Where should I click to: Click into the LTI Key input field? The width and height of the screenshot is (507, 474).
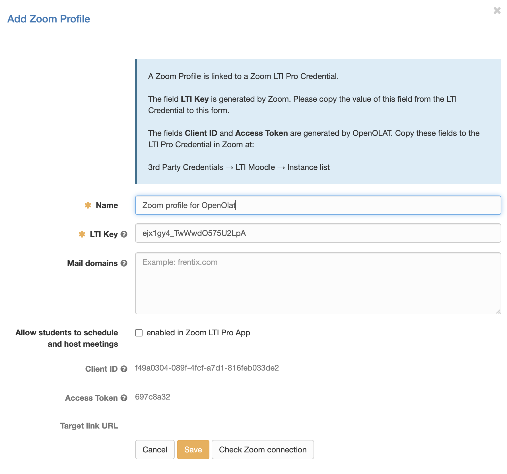point(318,233)
